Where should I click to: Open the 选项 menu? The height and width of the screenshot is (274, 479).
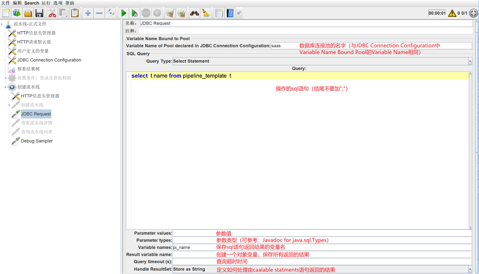(x=58, y=3)
